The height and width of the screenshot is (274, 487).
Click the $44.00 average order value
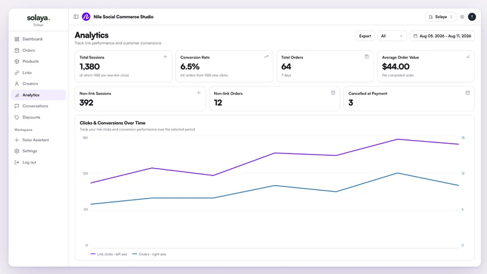(396, 66)
